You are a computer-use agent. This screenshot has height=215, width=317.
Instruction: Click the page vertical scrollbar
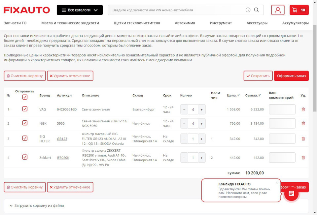coord(315,68)
